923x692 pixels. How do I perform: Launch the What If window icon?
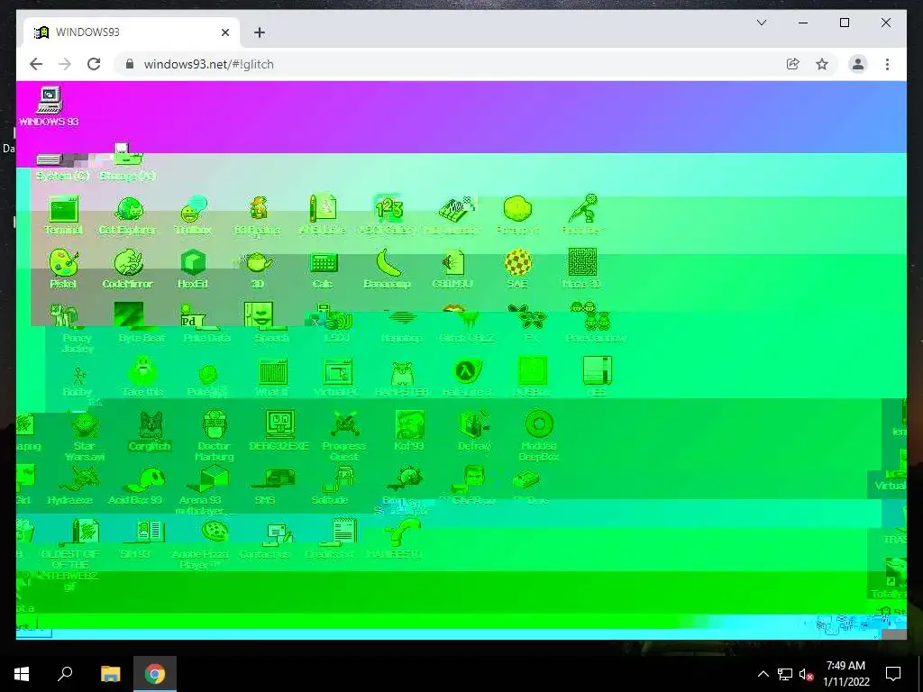(x=272, y=371)
